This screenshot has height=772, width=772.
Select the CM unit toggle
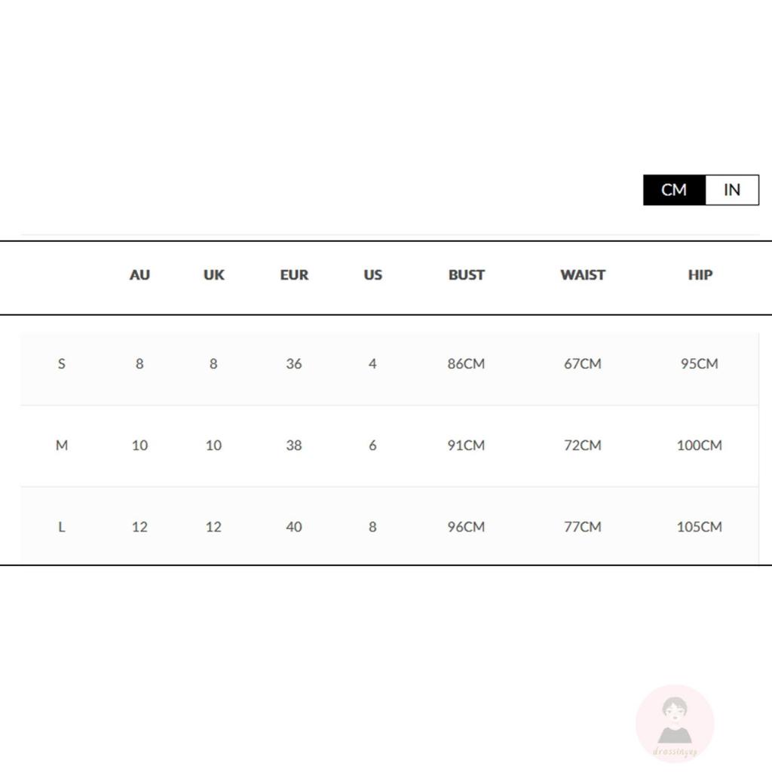[x=674, y=190]
